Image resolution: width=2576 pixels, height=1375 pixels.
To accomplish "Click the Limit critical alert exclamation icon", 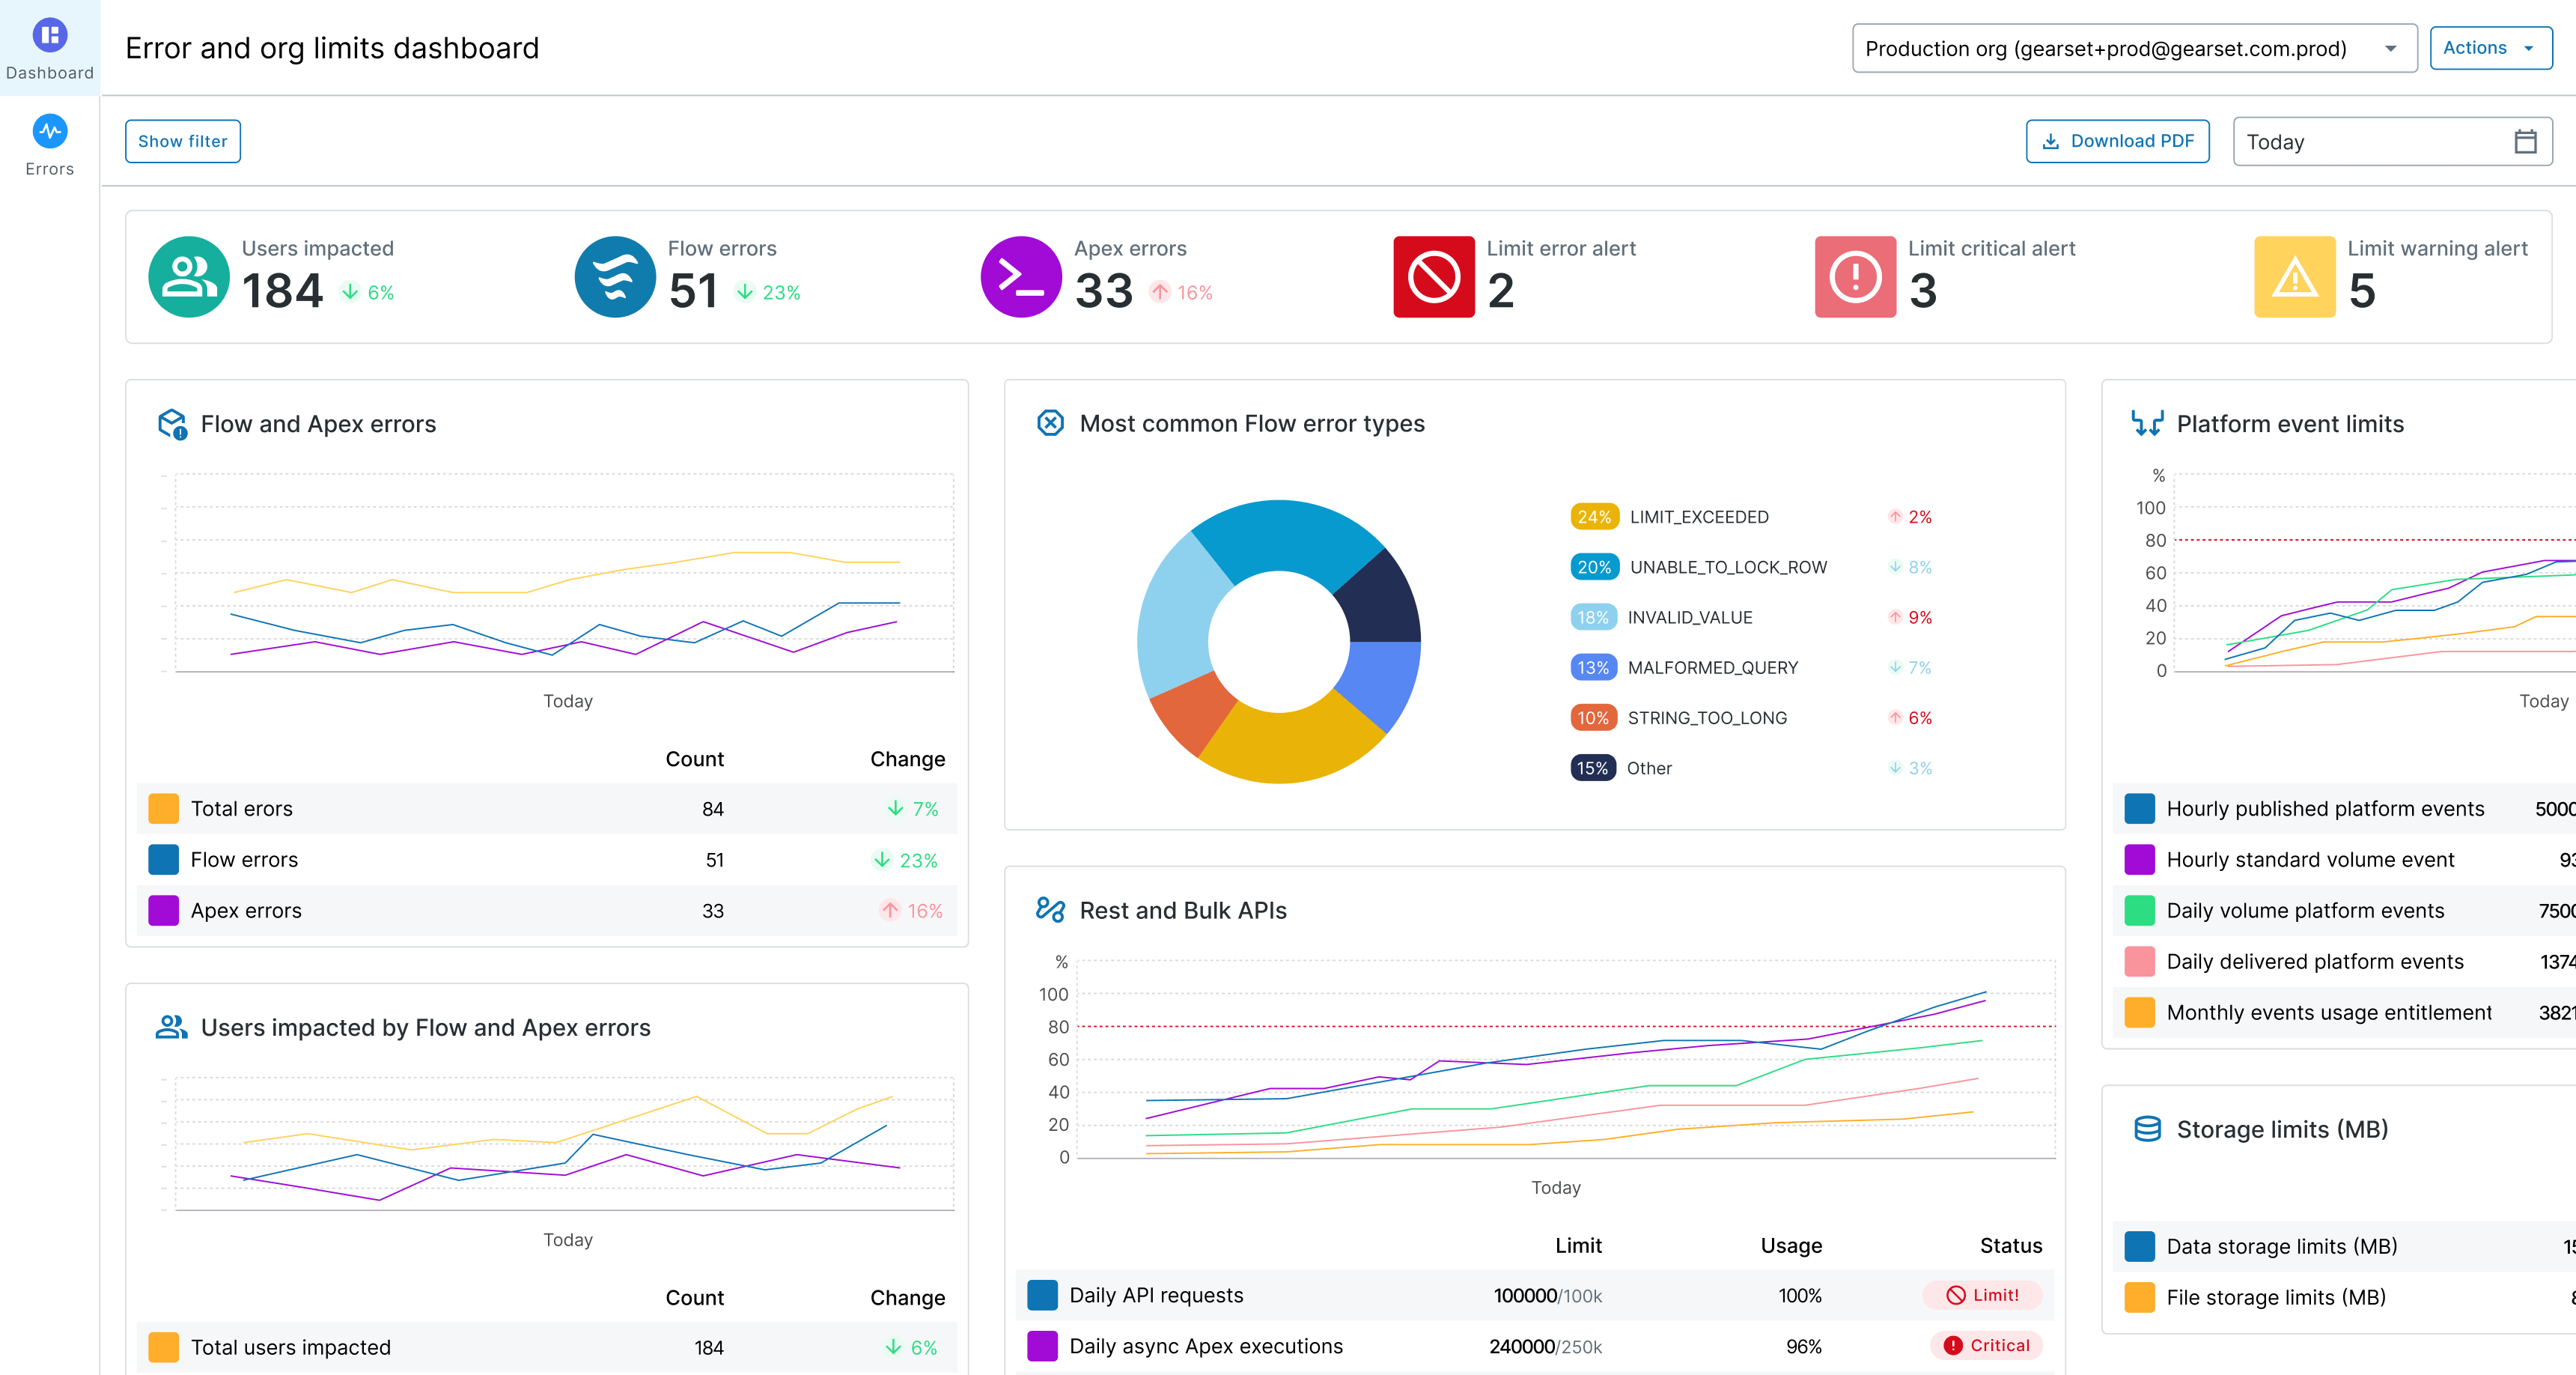I will (1855, 277).
